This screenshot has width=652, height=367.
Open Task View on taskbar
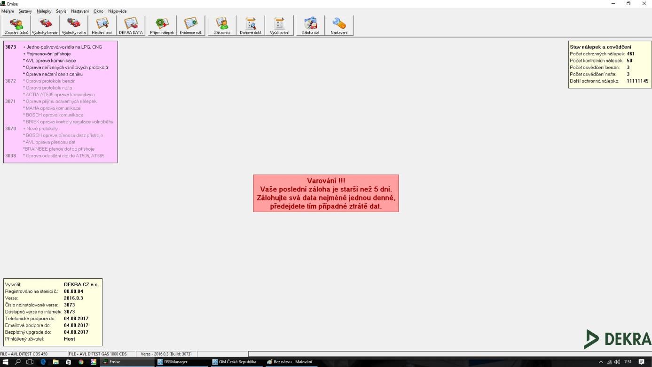(x=30, y=362)
